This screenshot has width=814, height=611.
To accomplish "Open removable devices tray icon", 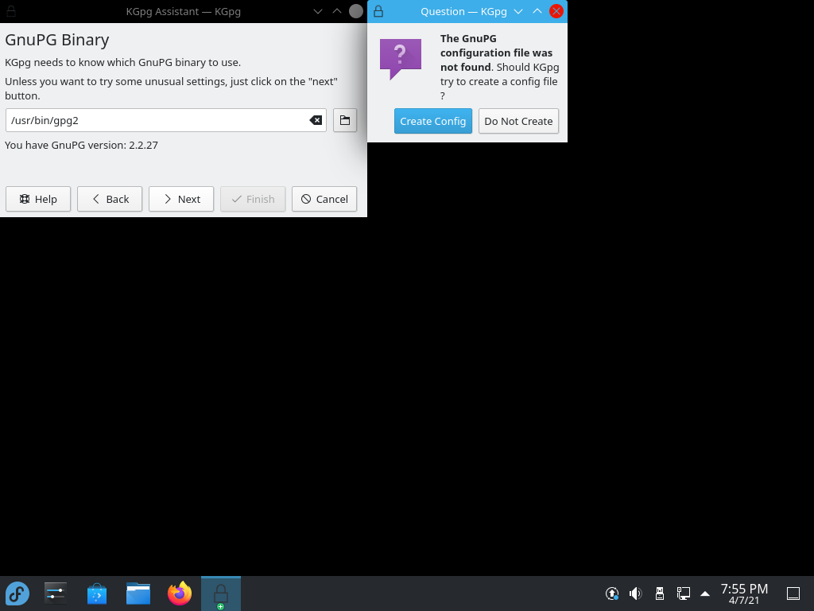I will (x=659, y=593).
